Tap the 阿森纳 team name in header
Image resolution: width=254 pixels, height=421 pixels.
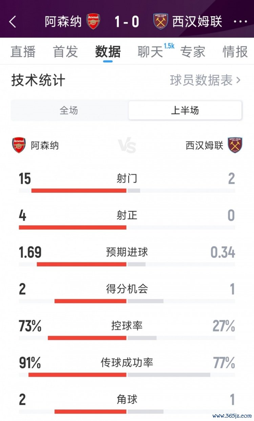63,22
